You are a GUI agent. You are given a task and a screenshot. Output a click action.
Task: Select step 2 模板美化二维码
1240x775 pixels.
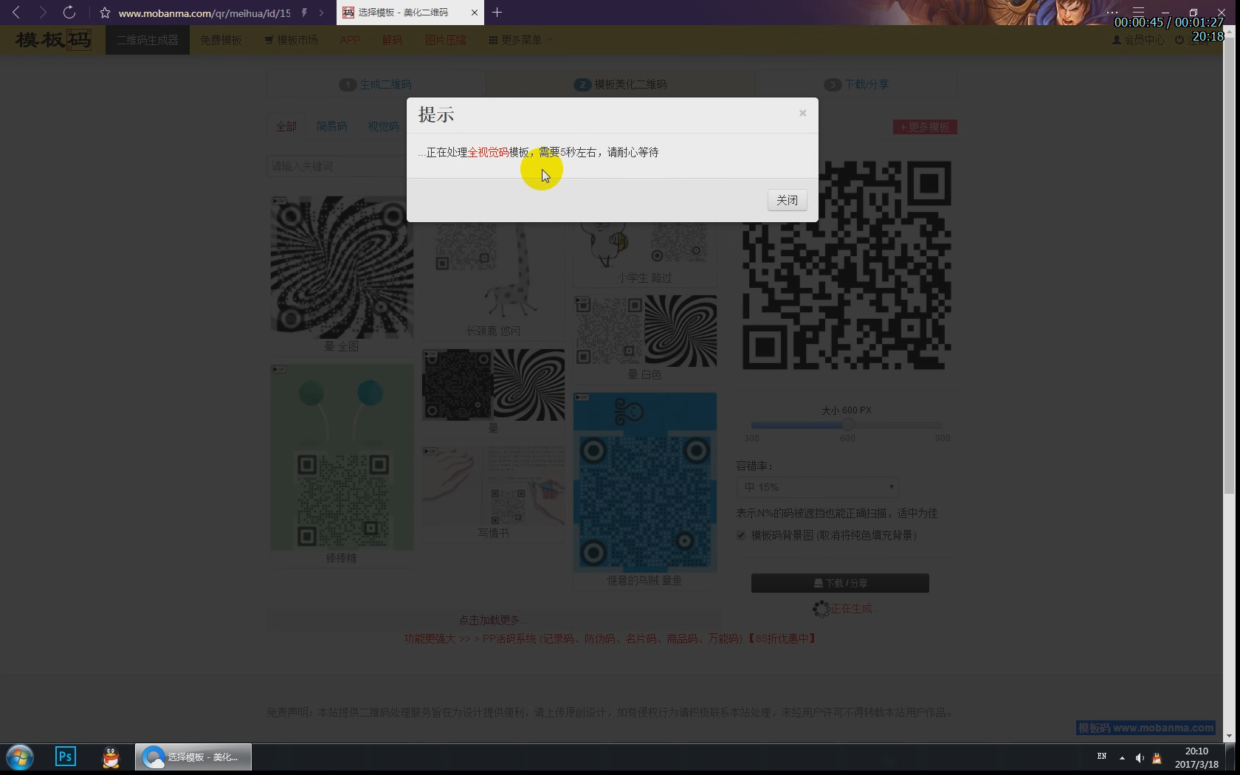click(x=620, y=84)
